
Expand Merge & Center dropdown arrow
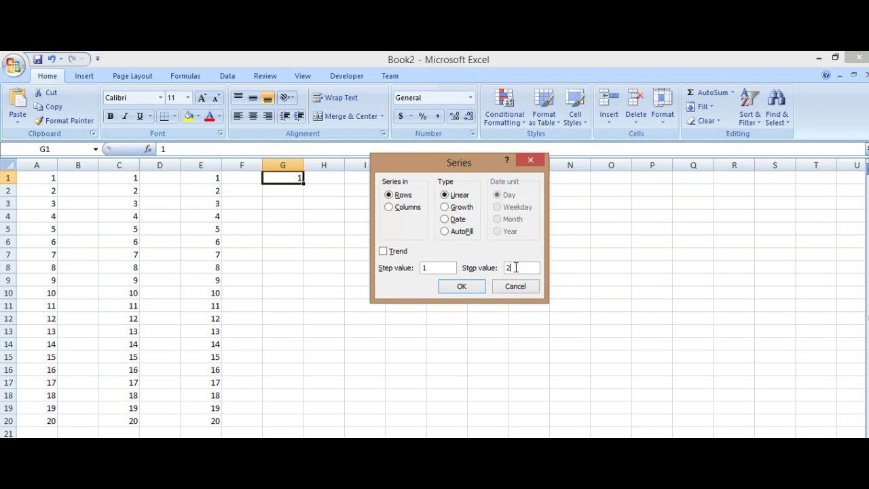[382, 117]
